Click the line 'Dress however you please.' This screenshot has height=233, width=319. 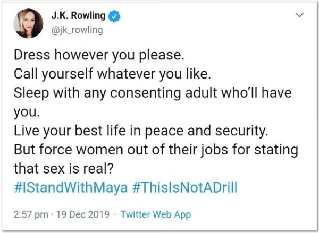99,55
